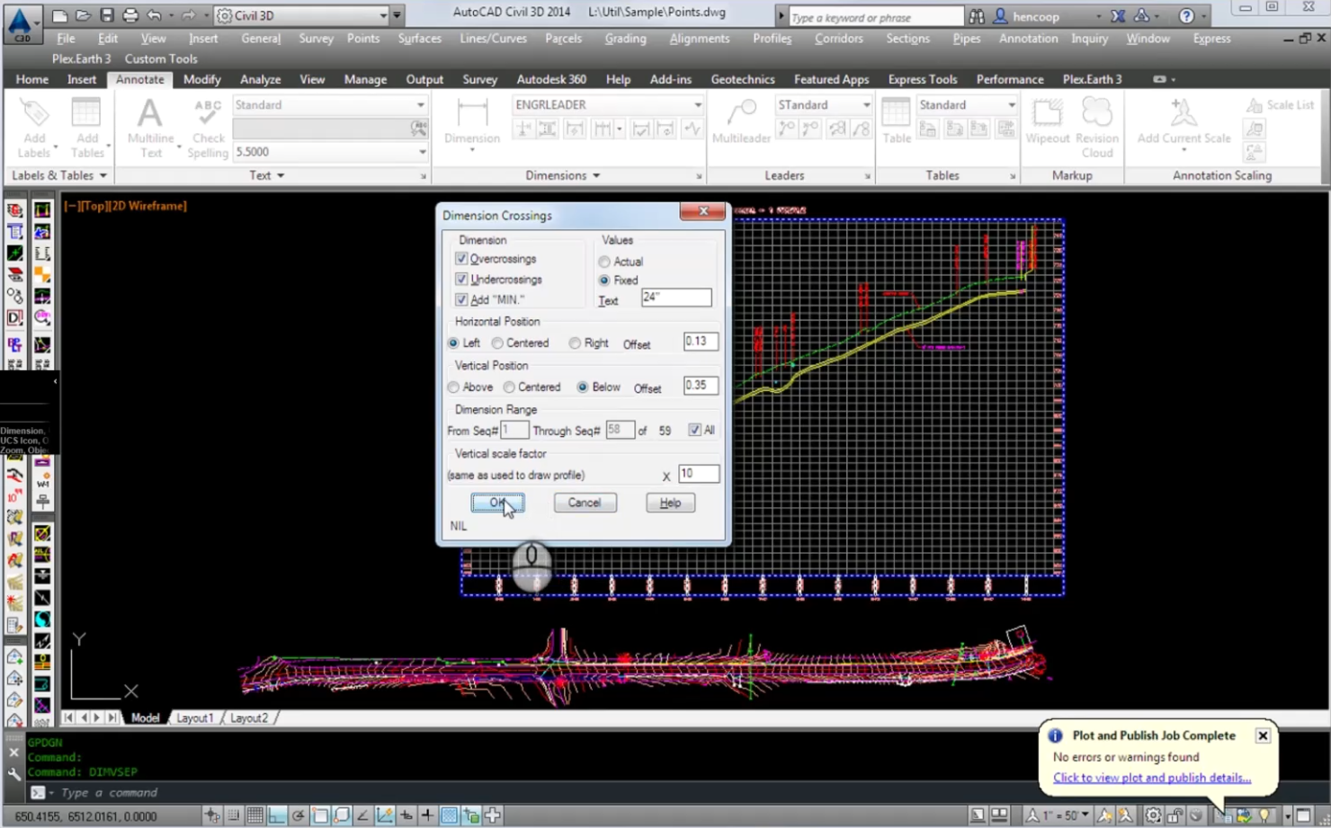
Task: Expand the Labels & Tables panel
Action: [x=59, y=175]
